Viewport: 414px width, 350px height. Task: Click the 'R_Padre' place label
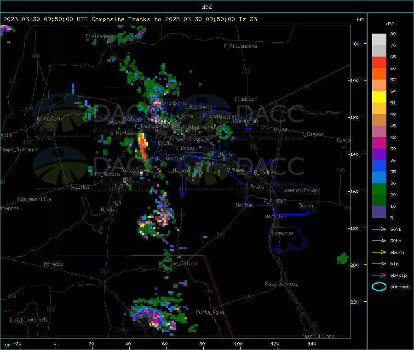(264, 172)
